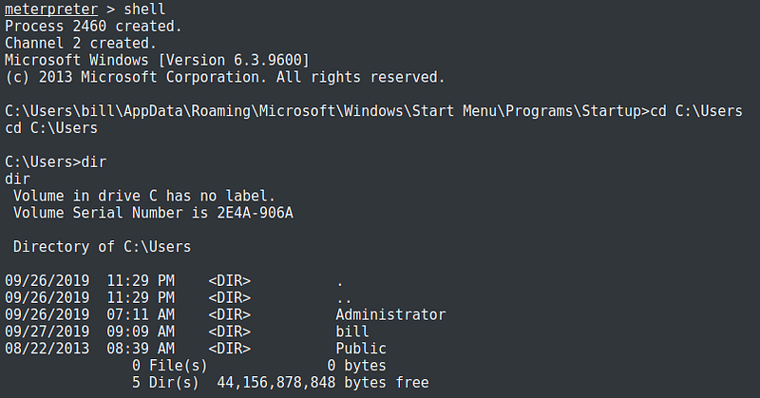Click the 08/22/2013 date entry
The height and width of the screenshot is (398, 760).
(x=47, y=349)
